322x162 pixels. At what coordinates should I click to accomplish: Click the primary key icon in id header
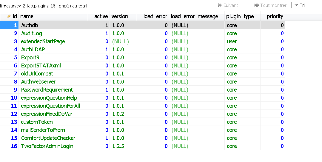[9, 16]
